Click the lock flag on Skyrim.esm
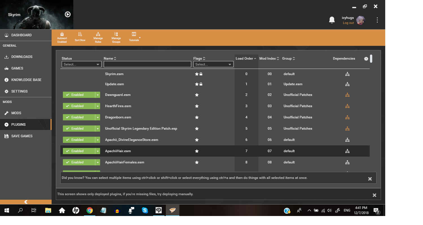423x225 pixels. 201,74
